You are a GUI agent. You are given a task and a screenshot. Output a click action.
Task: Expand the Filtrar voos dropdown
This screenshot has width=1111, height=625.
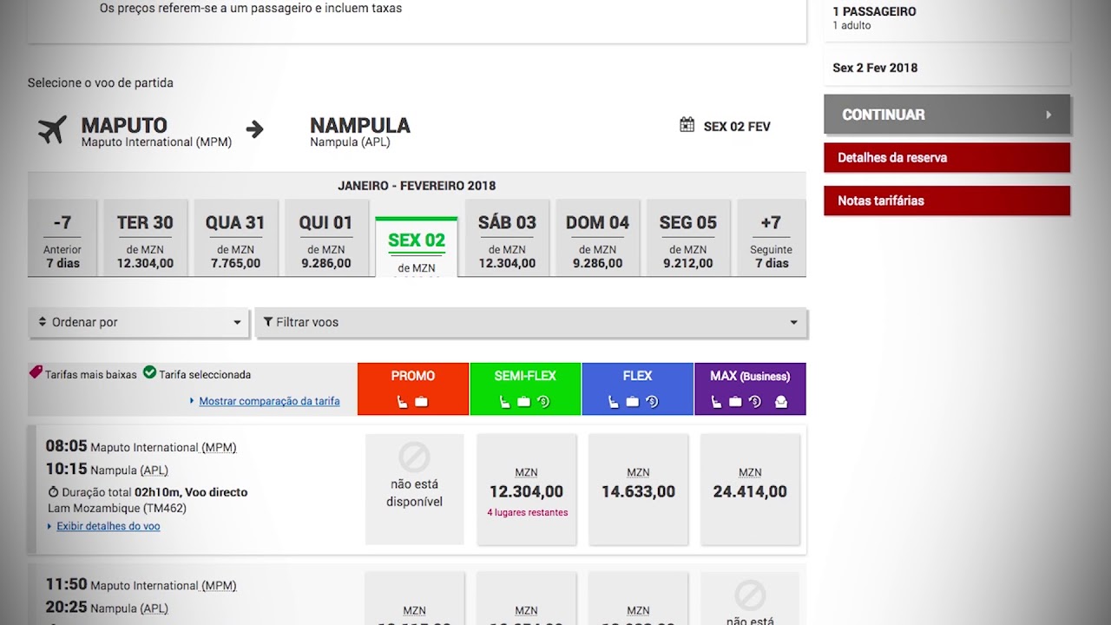click(x=530, y=322)
